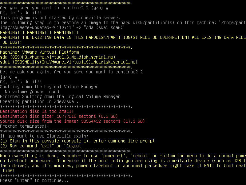The width and height of the screenshot is (246, 185).
Task: Click the "THE EXISTING DATA" overwrite warning line
Action: (123, 37)
